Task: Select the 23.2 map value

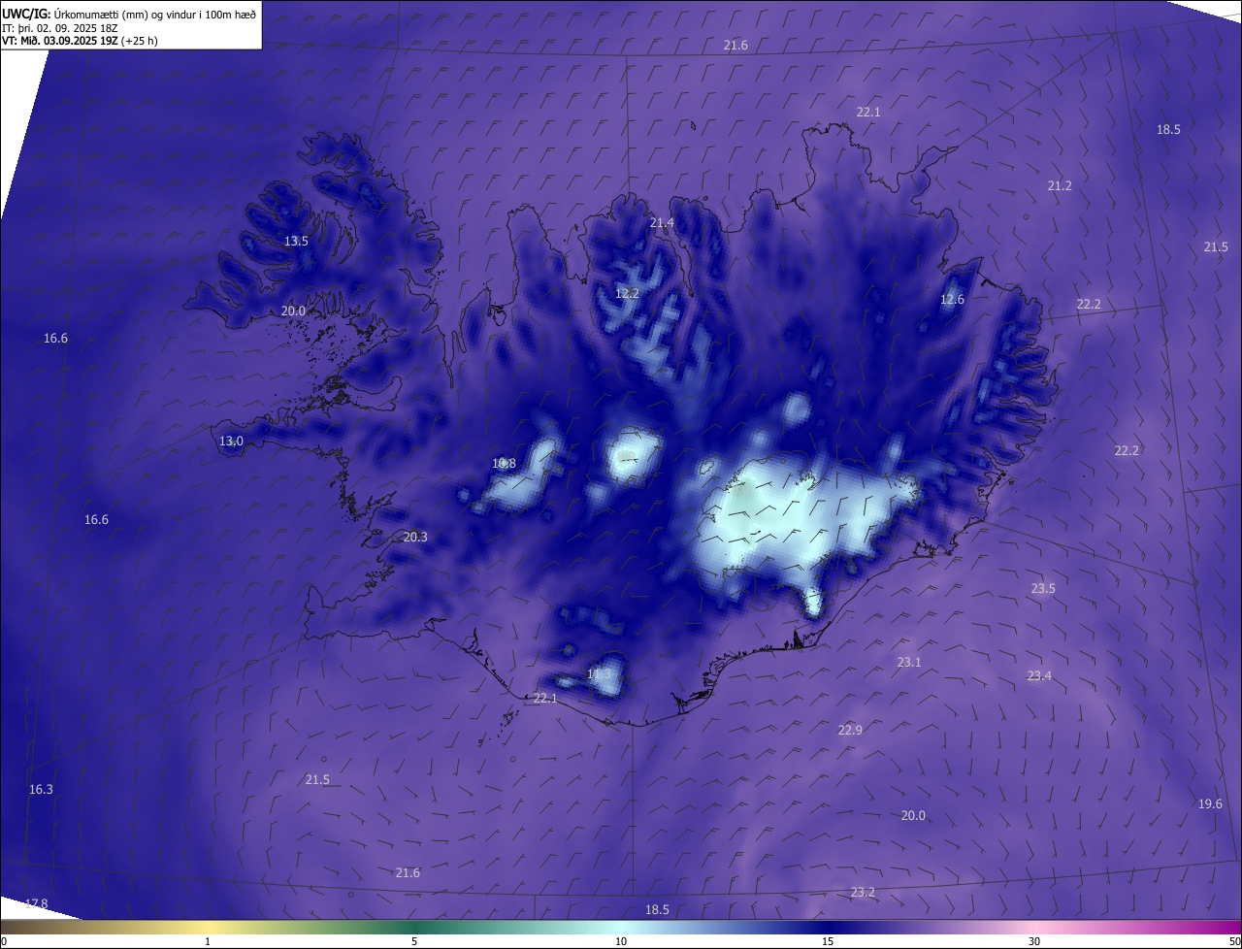Action: pos(863,893)
